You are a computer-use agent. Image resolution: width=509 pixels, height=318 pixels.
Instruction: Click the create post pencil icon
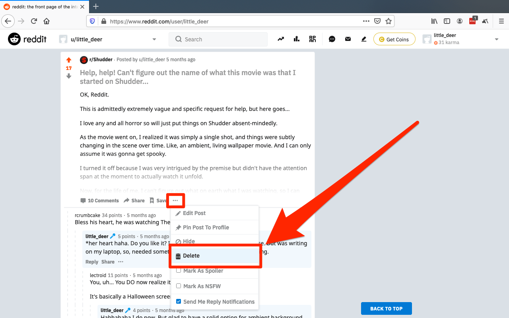click(363, 39)
